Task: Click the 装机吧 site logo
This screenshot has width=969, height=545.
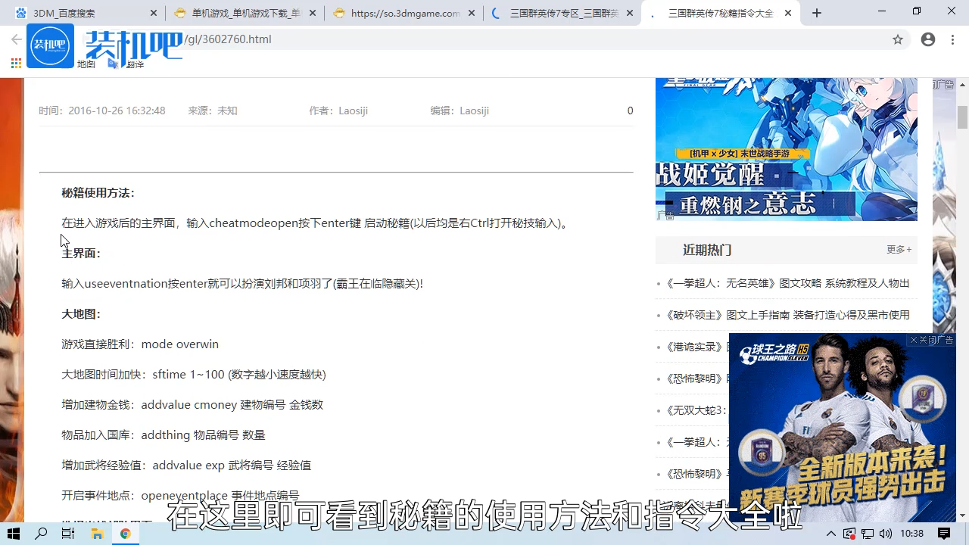Action: pyautogui.click(x=50, y=45)
